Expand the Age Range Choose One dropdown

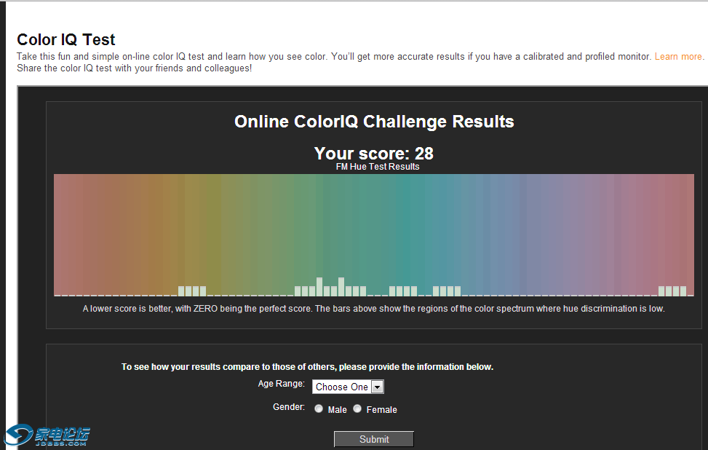point(348,387)
